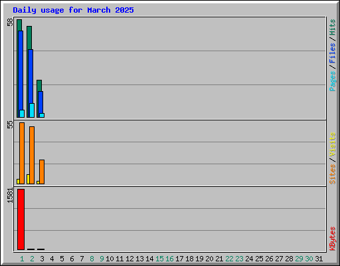Click day 31 on the x-axis
Image resolution: width=340 pixels, height=266 pixels.
pyautogui.click(x=319, y=259)
